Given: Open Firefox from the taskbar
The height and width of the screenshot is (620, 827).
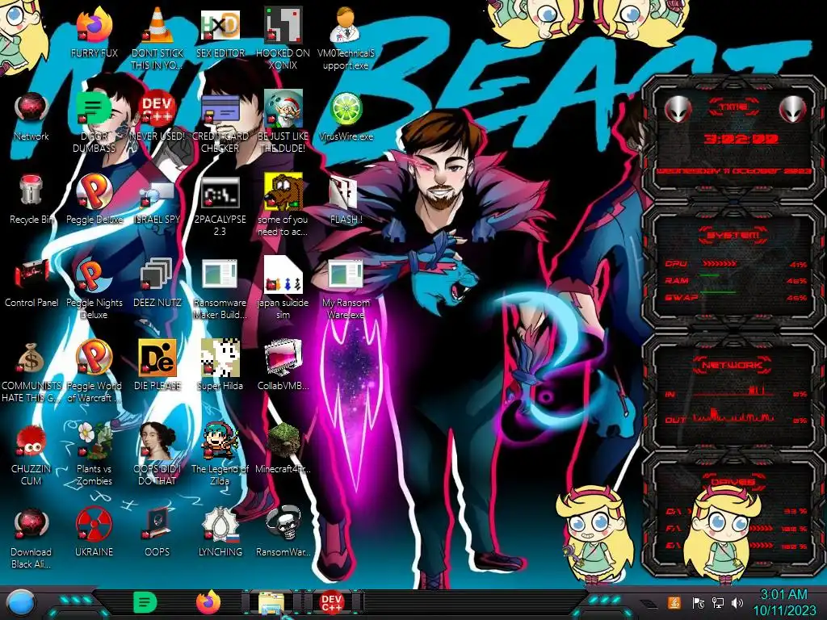Looking at the screenshot, I should coord(208,602).
